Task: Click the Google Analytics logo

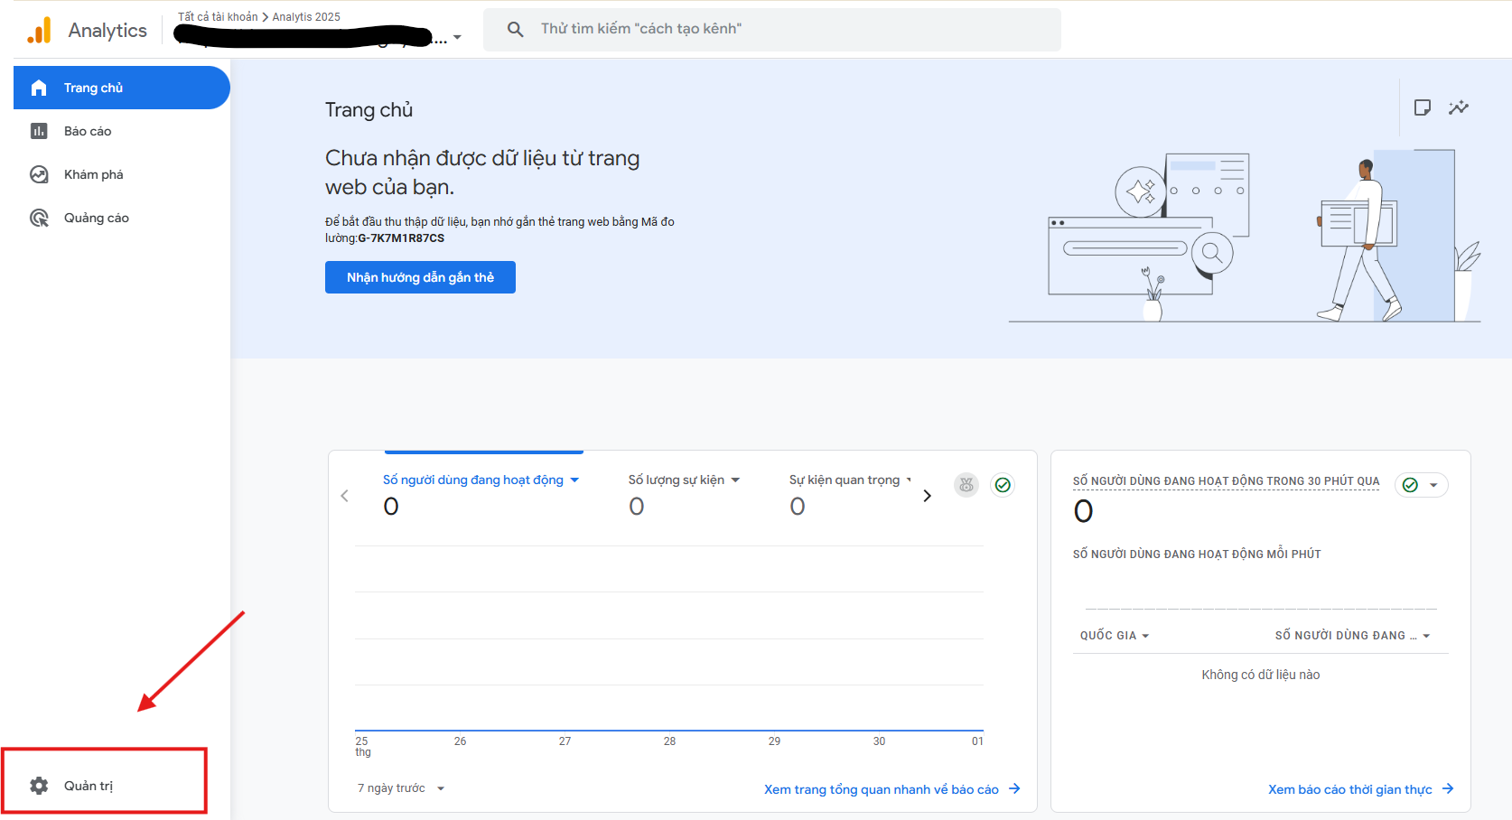Action: (x=40, y=30)
